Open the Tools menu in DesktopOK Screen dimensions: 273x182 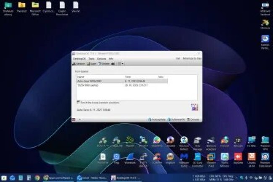pyautogui.click(x=91, y=59)
